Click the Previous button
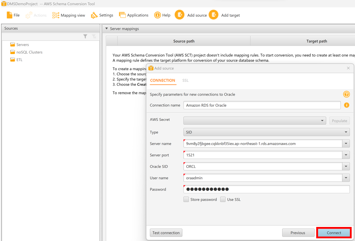The height and width of the screenshot is (241, 355). pyautogui.click(x=298, y=233)
